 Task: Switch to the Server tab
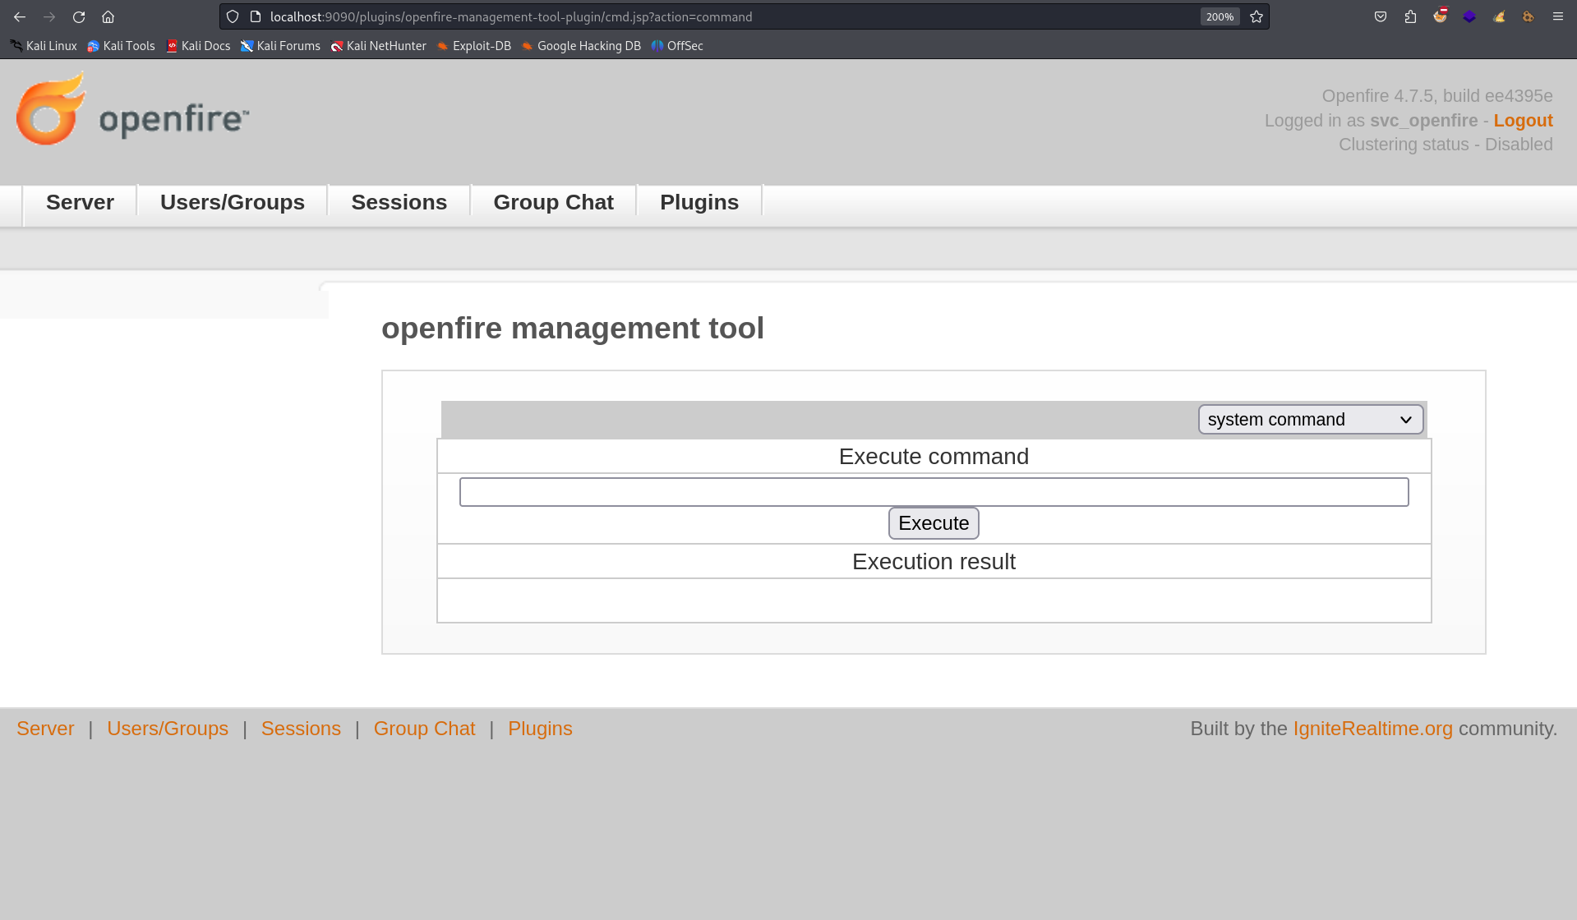80,202
